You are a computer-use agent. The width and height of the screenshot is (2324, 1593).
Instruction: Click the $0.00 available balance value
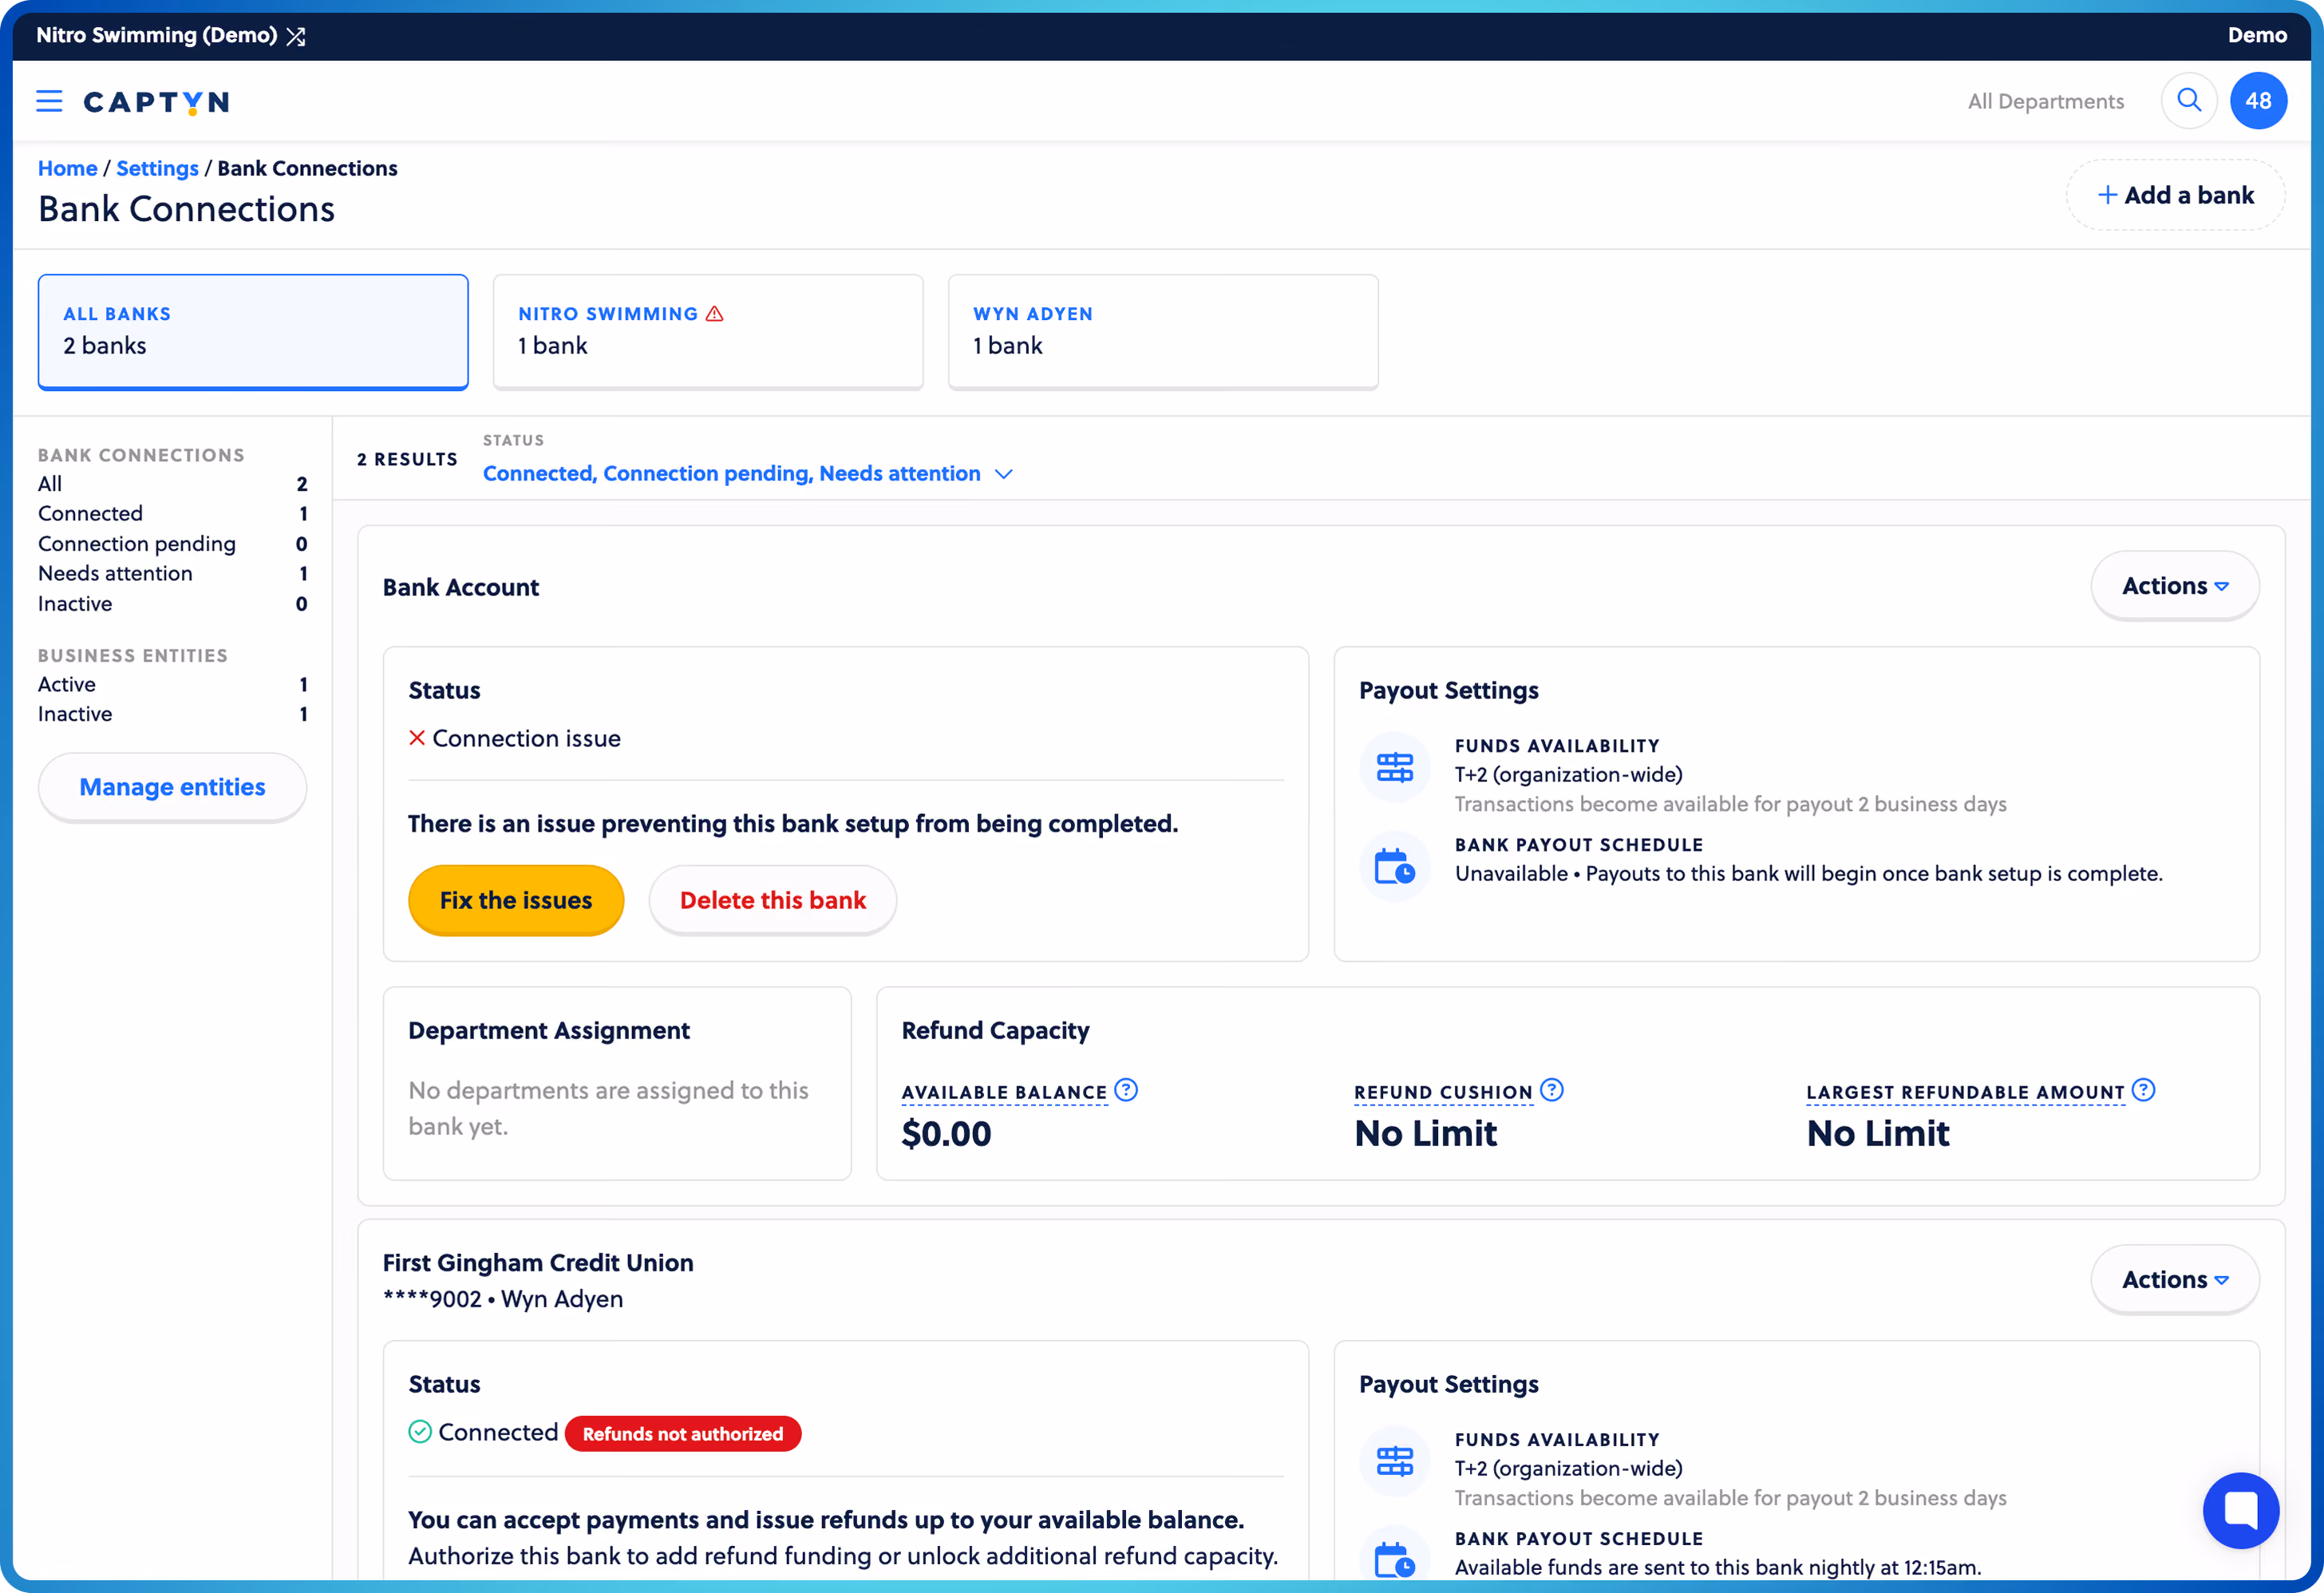coord(946,1134)
